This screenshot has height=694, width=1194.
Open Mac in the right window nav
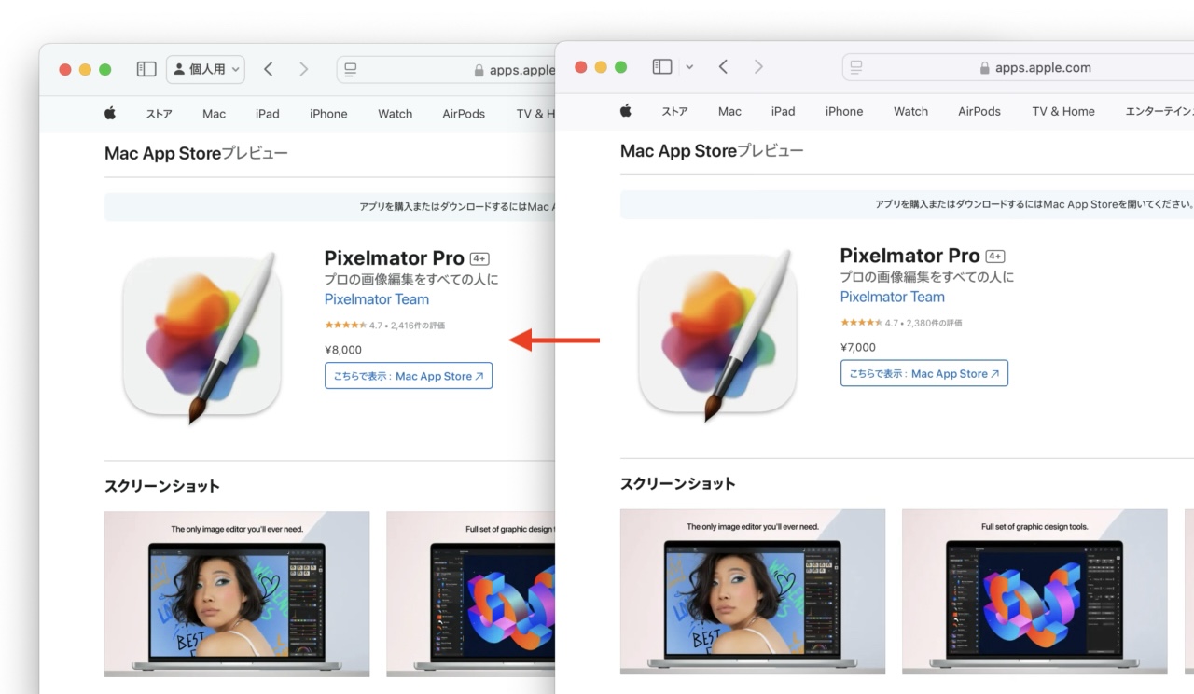pyautogui.click(x=729, y=111)
